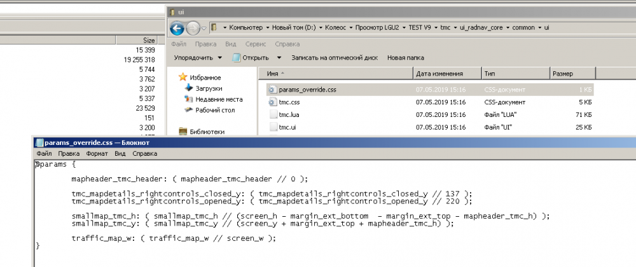Click the Недавние места icon
The height and width of the screenshot is (267, 636).
tap(189, 99)
